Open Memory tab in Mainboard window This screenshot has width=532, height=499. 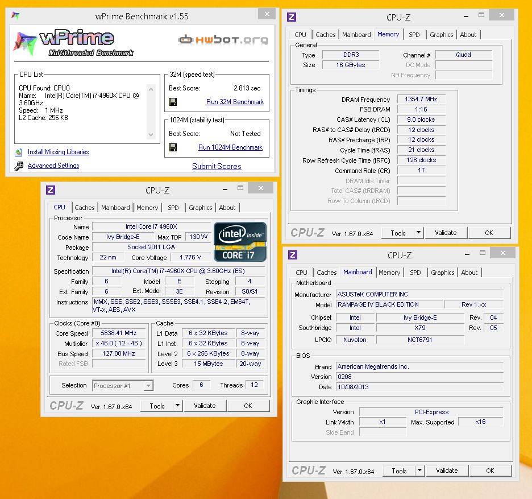[x=389, y=273]
